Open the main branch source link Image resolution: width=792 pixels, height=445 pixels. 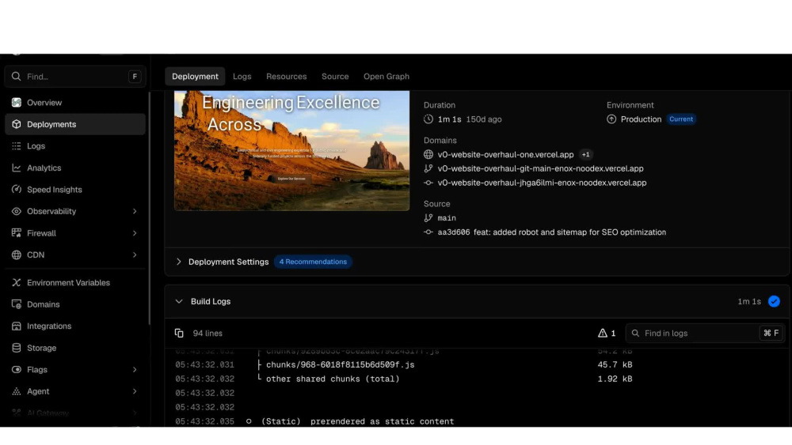tap(447, 217)
